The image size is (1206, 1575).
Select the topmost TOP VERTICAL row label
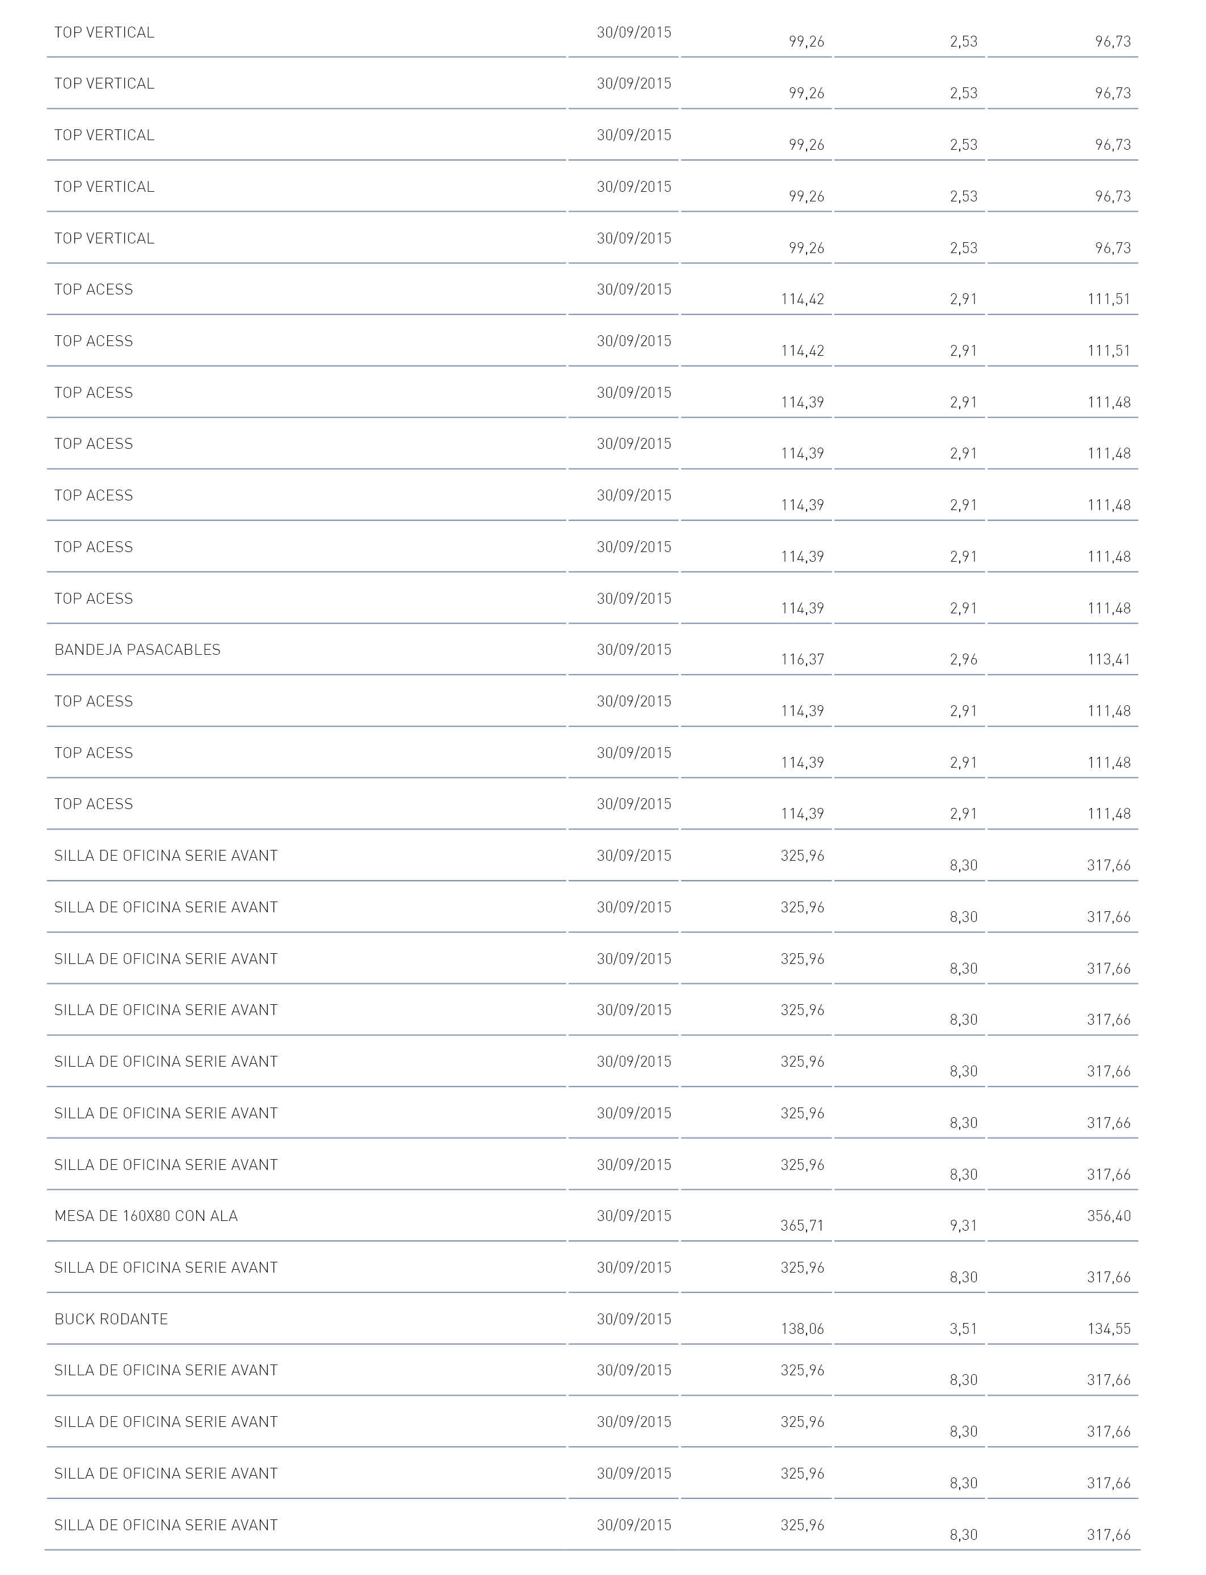(104, 32)
